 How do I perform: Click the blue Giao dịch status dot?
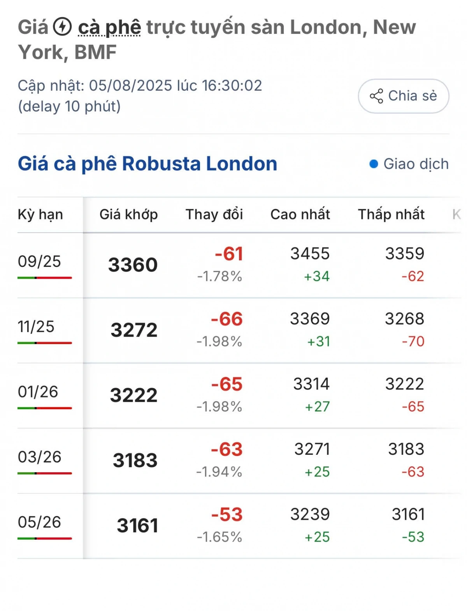click(x=374, y=164)
